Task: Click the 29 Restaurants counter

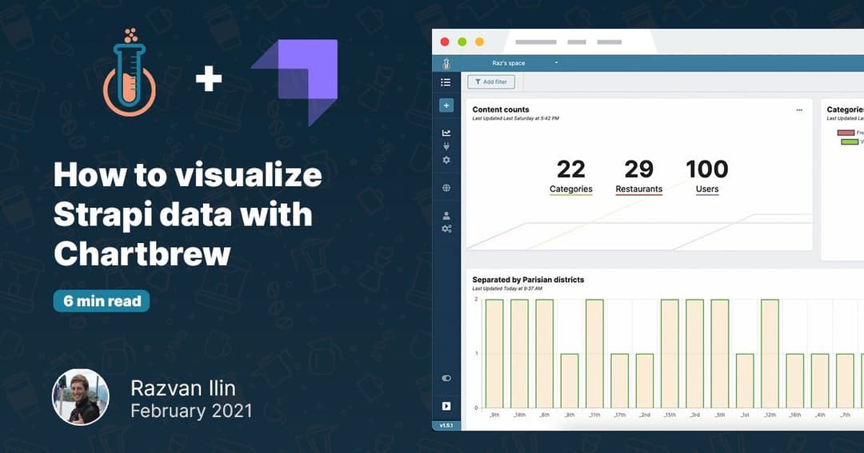Action: [638, 177]
